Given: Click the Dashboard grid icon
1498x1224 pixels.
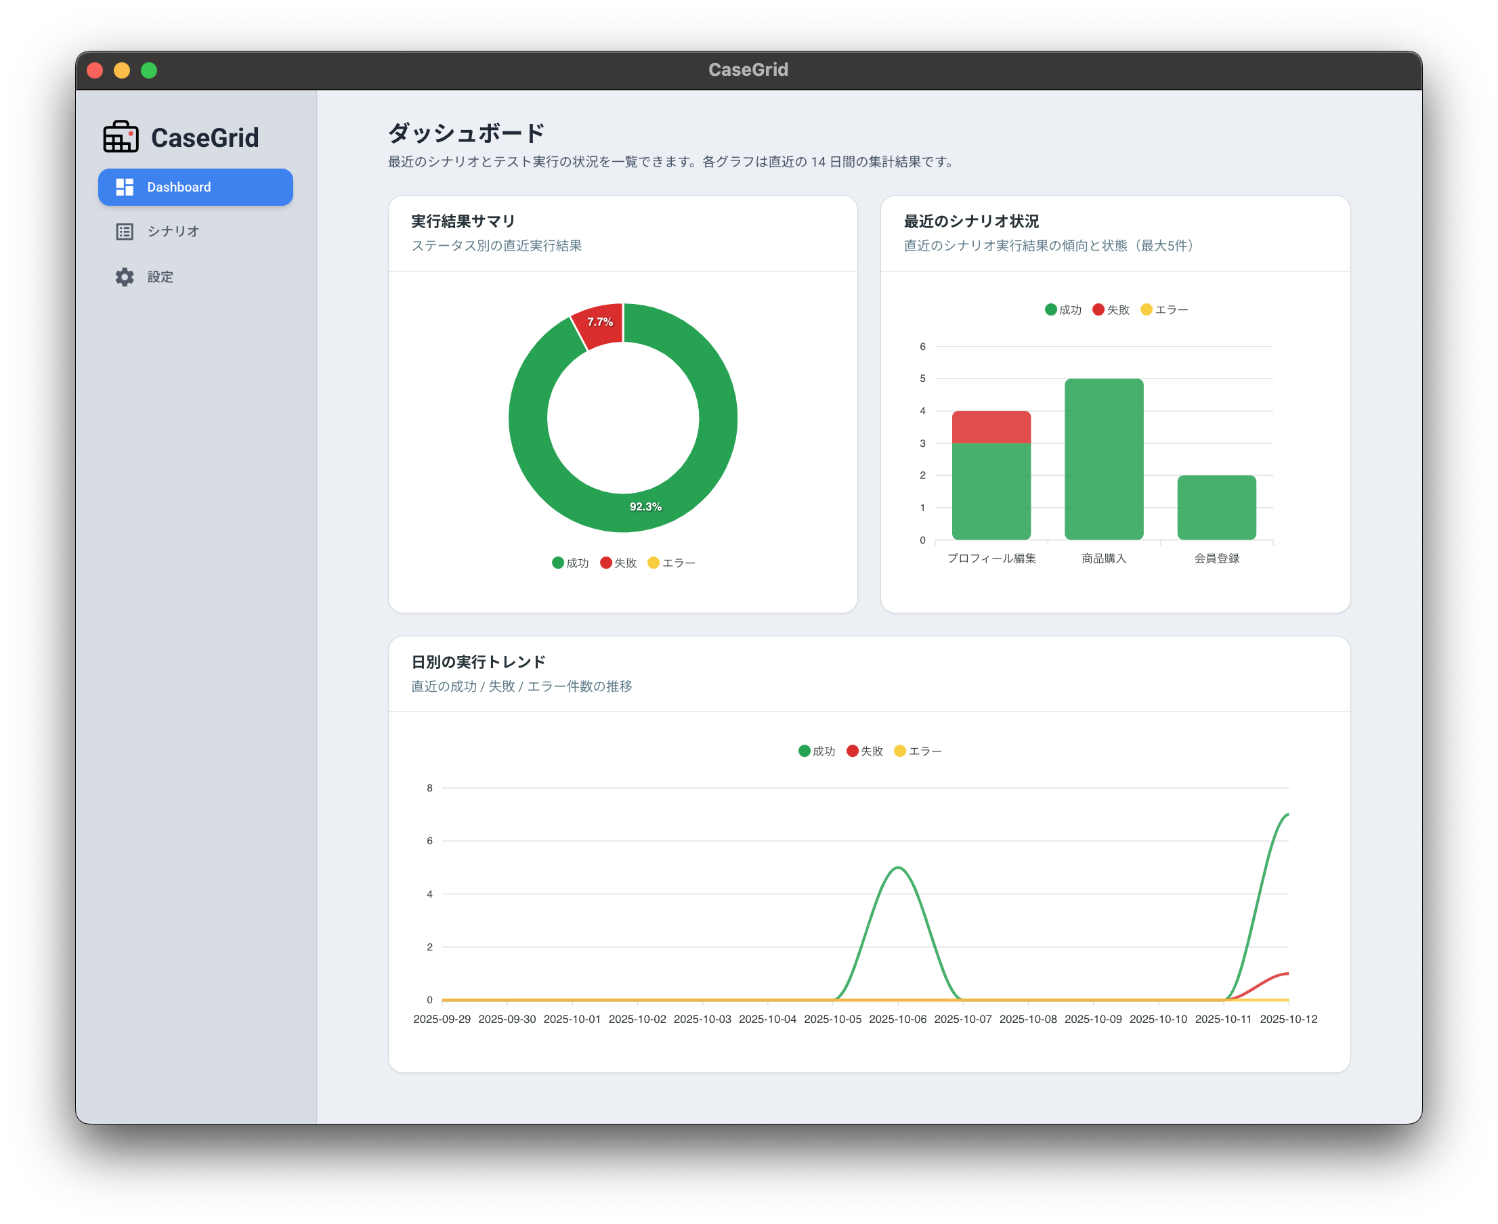Looking at the screenshot, I should 124,187.
